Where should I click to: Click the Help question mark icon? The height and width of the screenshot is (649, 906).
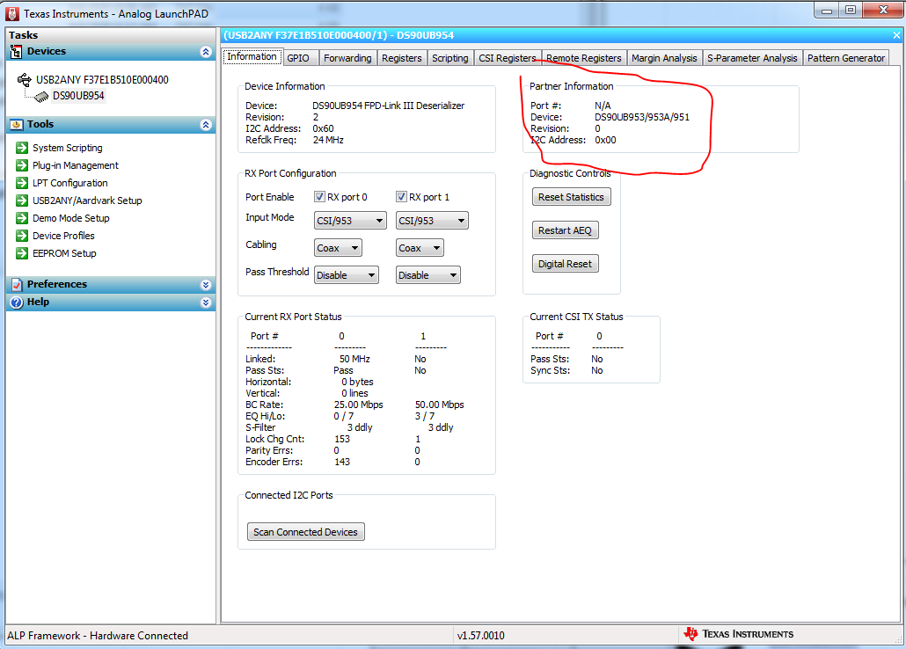pyautogui.click(x=16, y=303)
